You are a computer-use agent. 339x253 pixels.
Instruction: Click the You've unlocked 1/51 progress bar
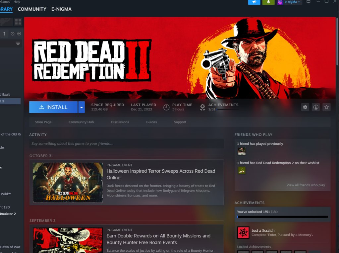(x=282, y=216)
